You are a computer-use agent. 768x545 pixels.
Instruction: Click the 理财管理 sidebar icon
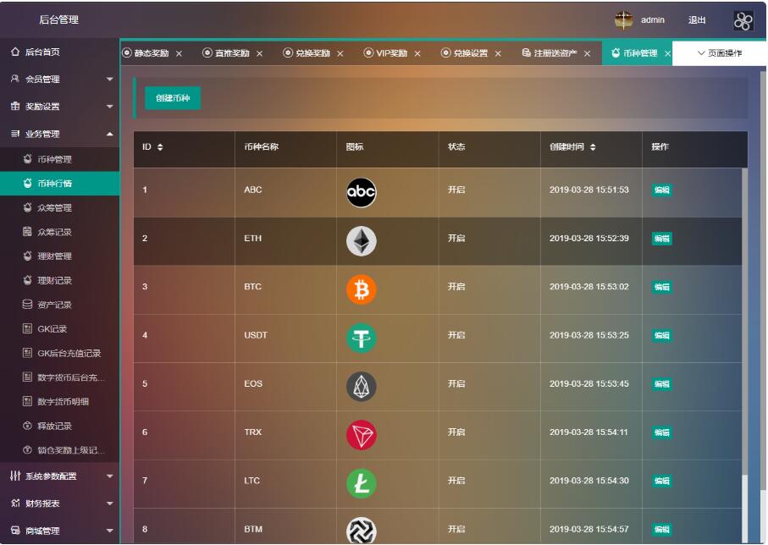(x=27, y=256)
